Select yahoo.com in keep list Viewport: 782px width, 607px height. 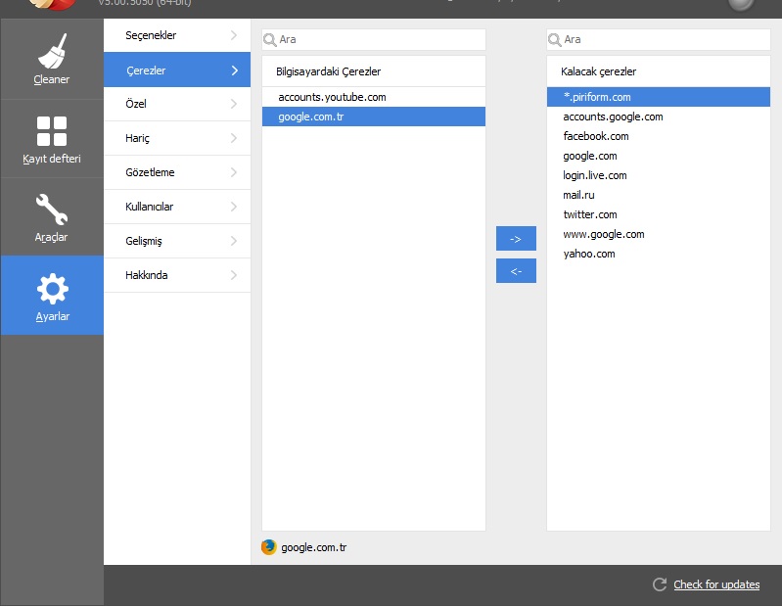tap(659, 254)
